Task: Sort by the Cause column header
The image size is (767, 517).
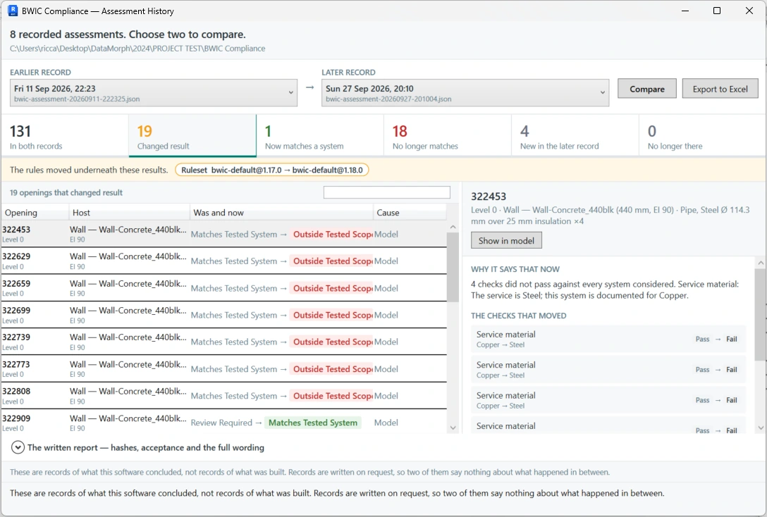Action: (x=410, y=213)
